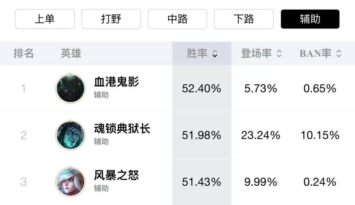Click the 魂锁典狱长 hero avatar icon
Screen dimensions: 355x205
(x=70, y=135)
